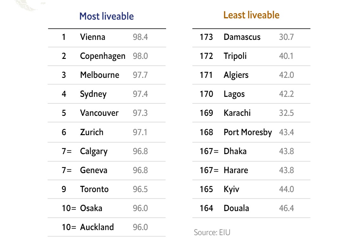Click the Calgary city name
Image resolution: width=341 pixels, height=250 pixels.
coord(94,151)
